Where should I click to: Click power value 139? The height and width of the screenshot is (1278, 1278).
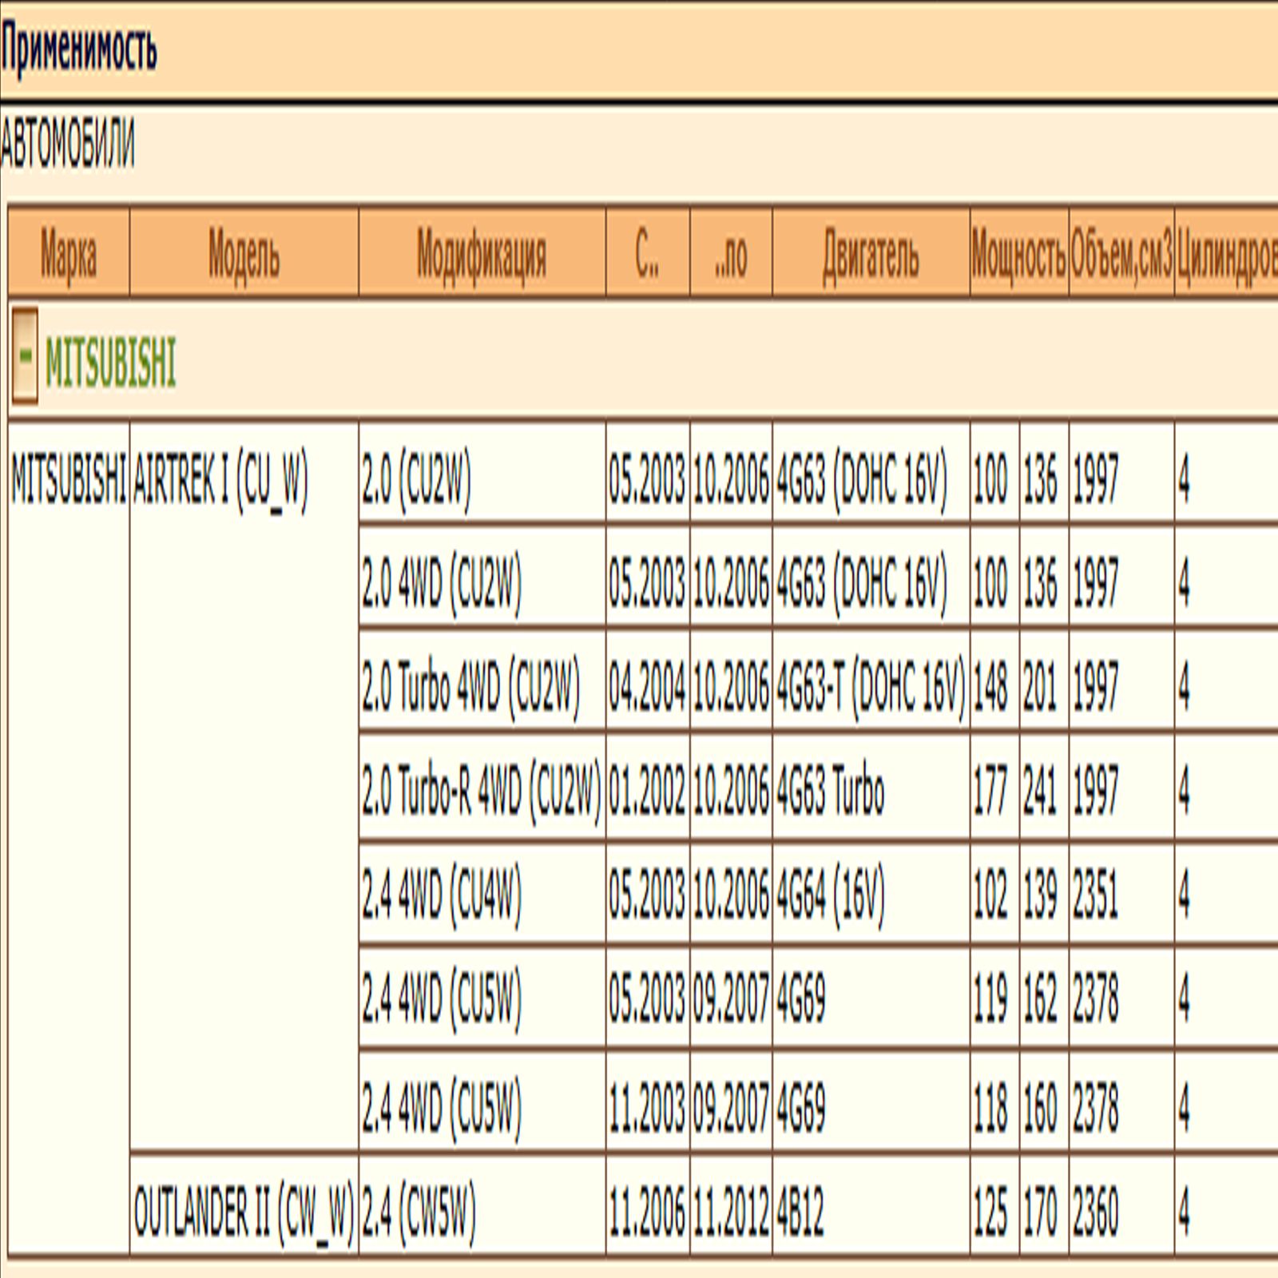(1040, 895)
